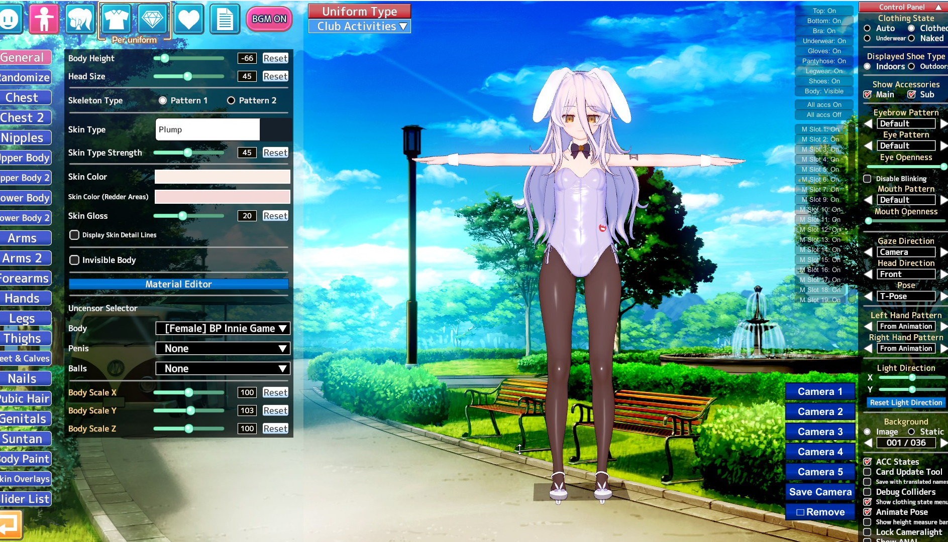
Task: Click the Skin Type Strength value field
Action: [247, 153]
